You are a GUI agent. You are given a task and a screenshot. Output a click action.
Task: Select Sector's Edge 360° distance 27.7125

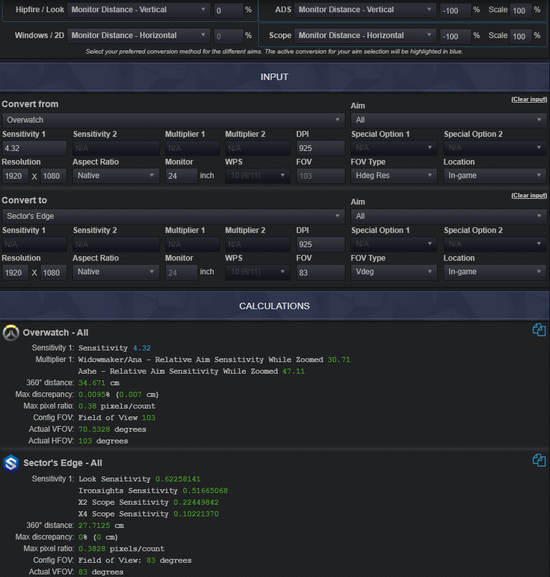(94, 525)
